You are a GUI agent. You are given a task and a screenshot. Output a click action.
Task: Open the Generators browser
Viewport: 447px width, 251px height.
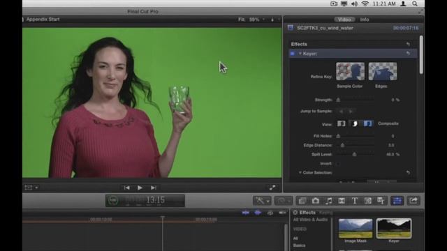tap(368, 201)
